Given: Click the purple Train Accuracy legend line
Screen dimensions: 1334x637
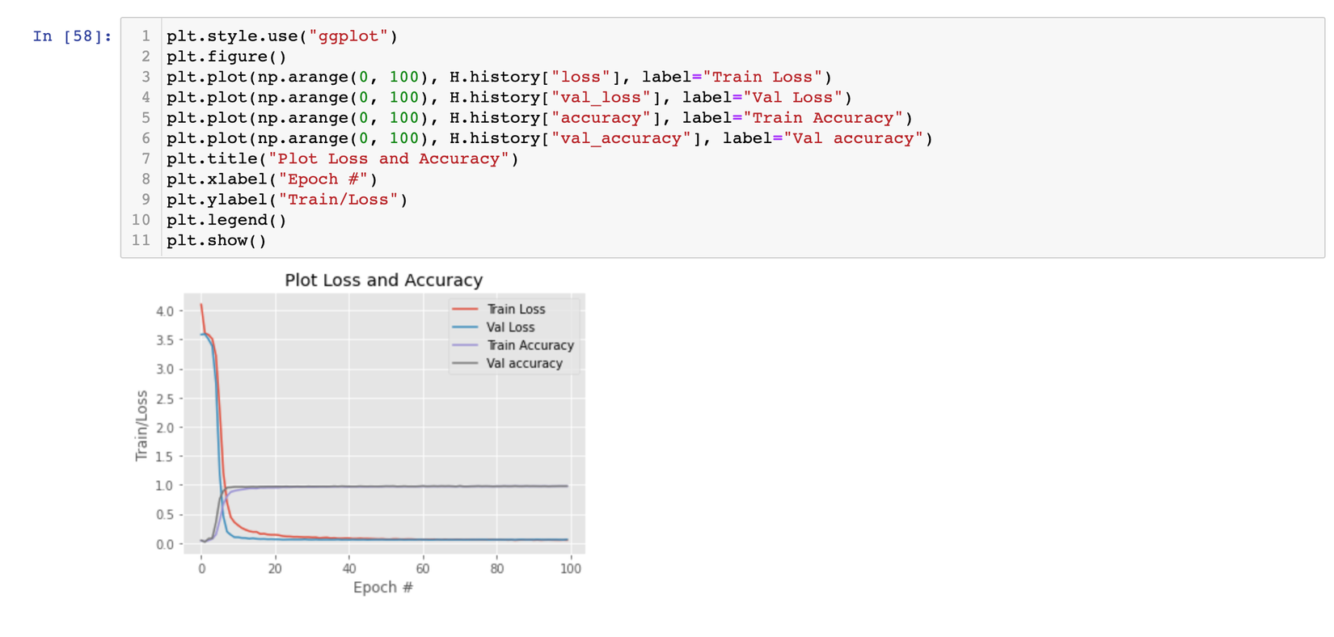Looking at the screenshot, I should 465,345.
